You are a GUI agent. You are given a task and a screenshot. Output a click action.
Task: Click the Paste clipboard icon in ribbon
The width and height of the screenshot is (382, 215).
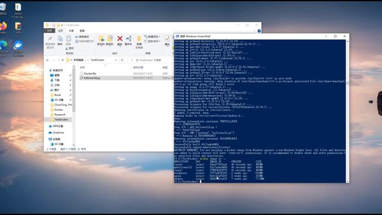pyautogui.click(x=69, y=39)
